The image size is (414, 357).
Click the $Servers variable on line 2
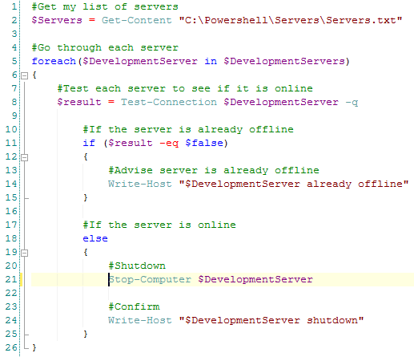(x=57, y=20)
